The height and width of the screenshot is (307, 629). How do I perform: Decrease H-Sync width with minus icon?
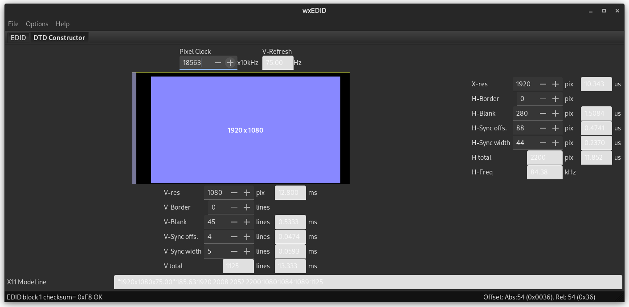pos(543,143)
